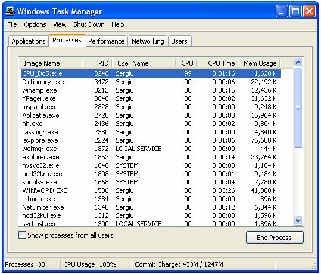Switch to the Applications tab
The height and width of the screenshot is (274, 321).
(x=29, y=41)
